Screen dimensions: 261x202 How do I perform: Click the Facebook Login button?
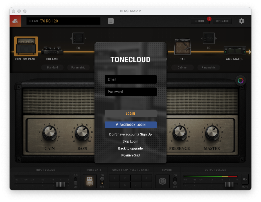130,125
